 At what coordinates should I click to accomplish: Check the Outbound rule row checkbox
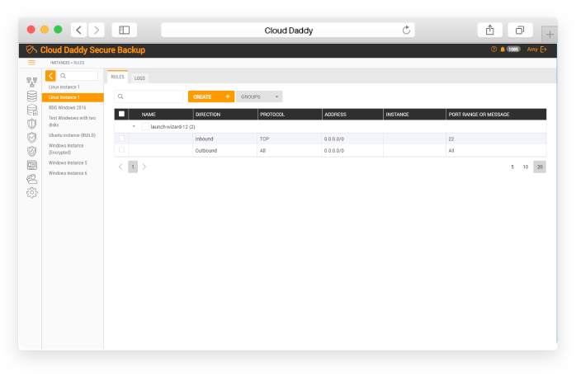coord(121,151)
